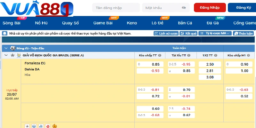The image size is (256, 128).
Task: Toggle the favorite star below the match
Action: pos(27,126)
